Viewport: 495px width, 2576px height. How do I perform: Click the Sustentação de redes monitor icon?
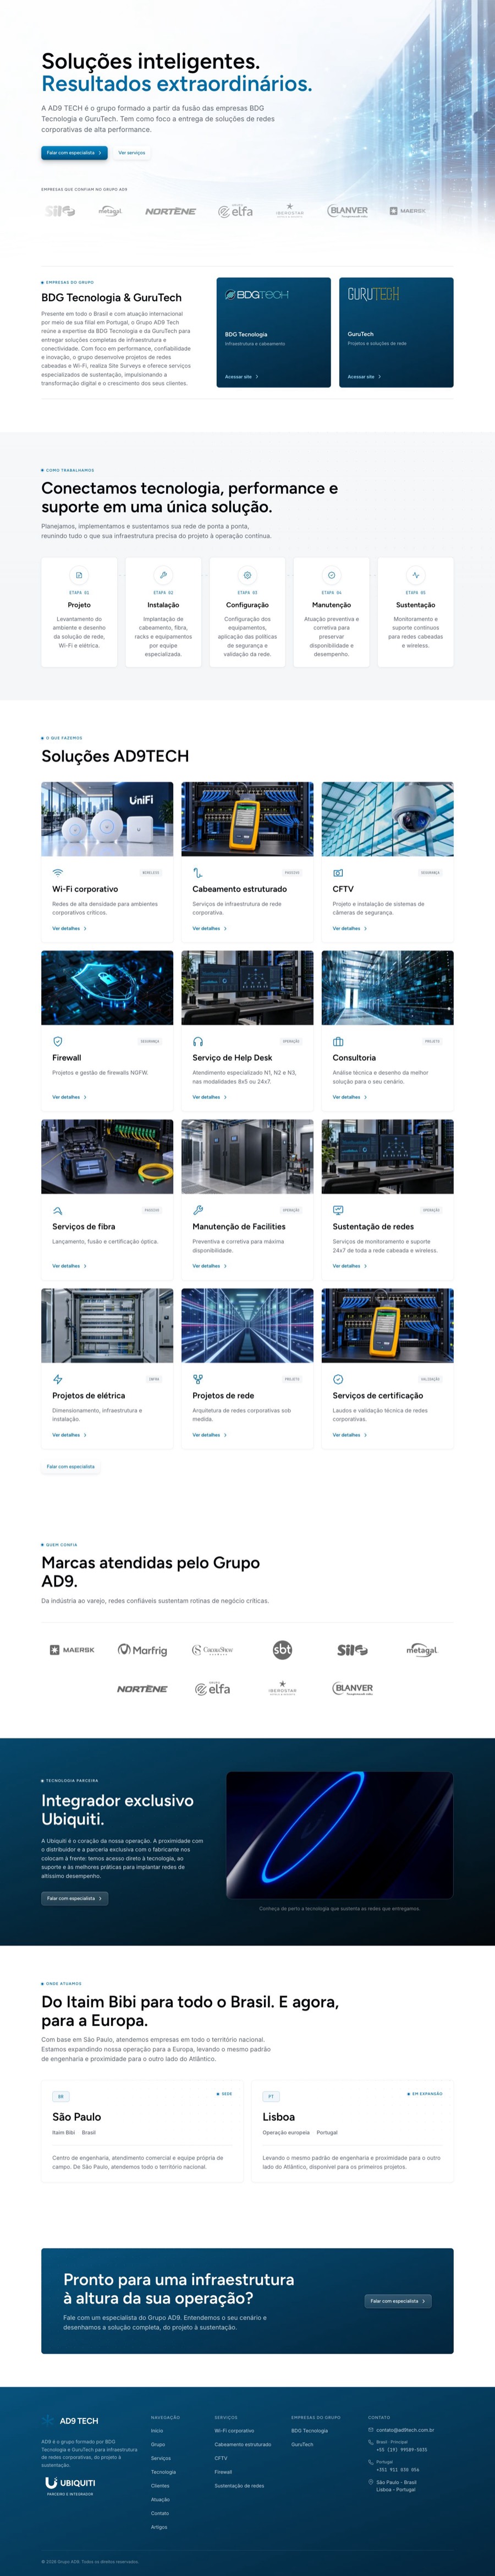pyautogui.click(x=338, y=1210)
